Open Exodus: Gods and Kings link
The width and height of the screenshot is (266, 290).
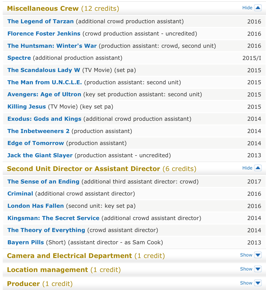click(44, 119)
